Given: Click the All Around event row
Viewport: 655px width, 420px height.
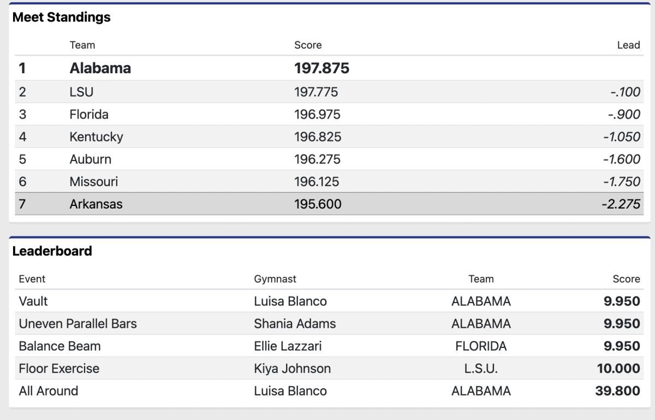Looking at the screenshot, I should tap(329, 391).
